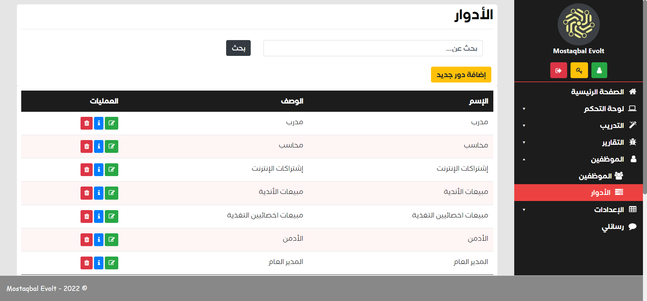The image size is (647, 301).
Task: Delete the محاسب role
Action: (x=87, y=146)
